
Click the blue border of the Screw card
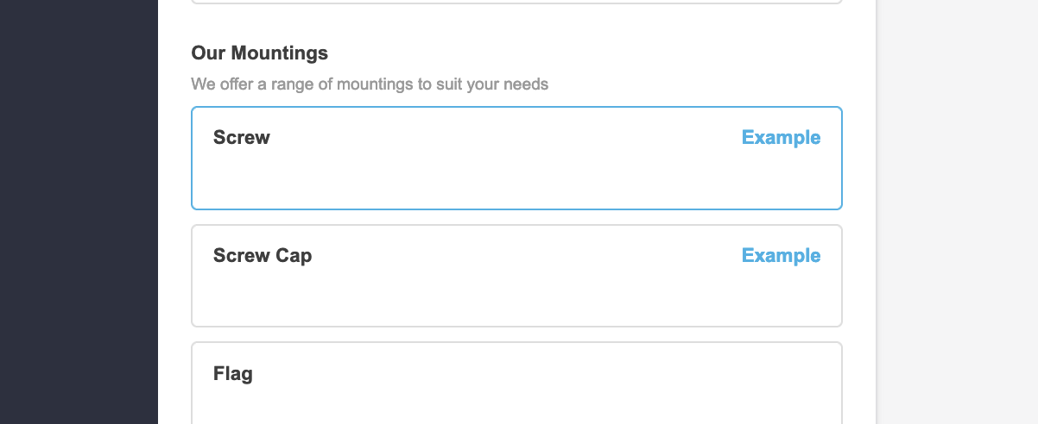coord(516,108)
